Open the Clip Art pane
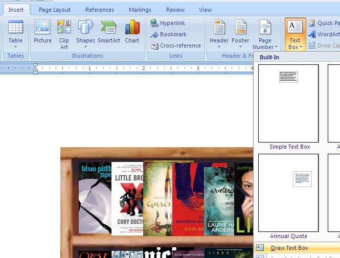 [x=64, y=34]
